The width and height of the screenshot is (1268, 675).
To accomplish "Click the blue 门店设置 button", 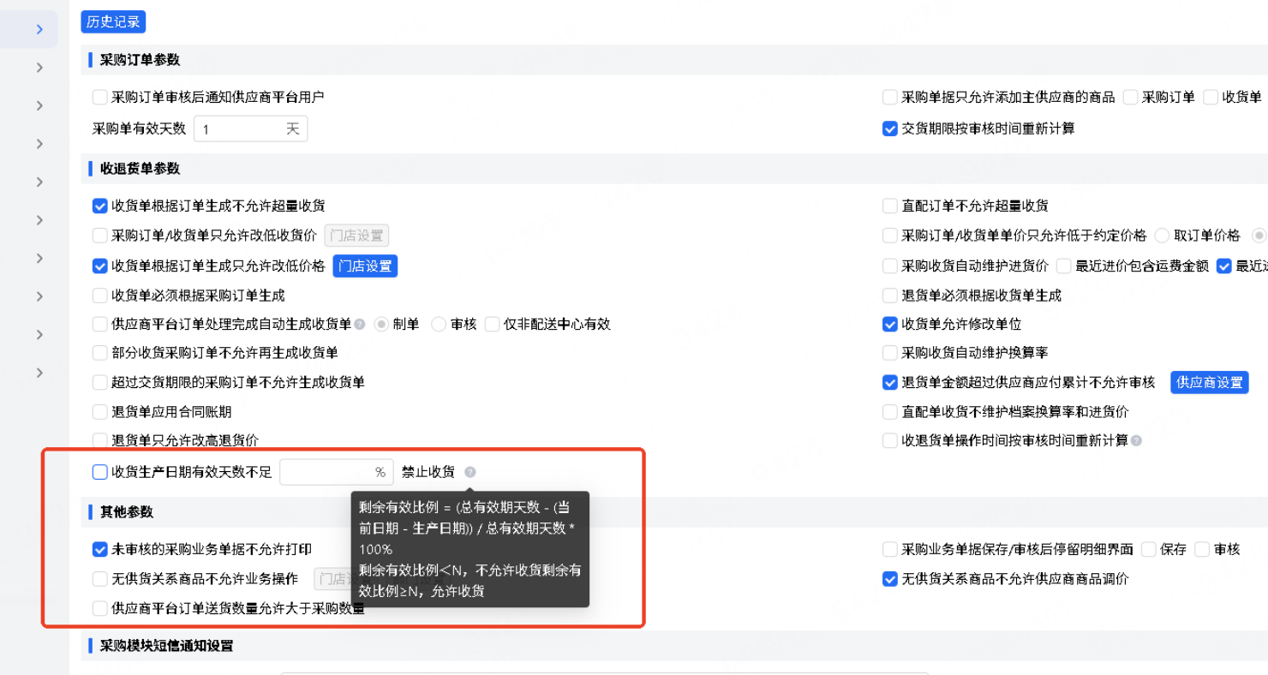I will click(x=365, y=266).
